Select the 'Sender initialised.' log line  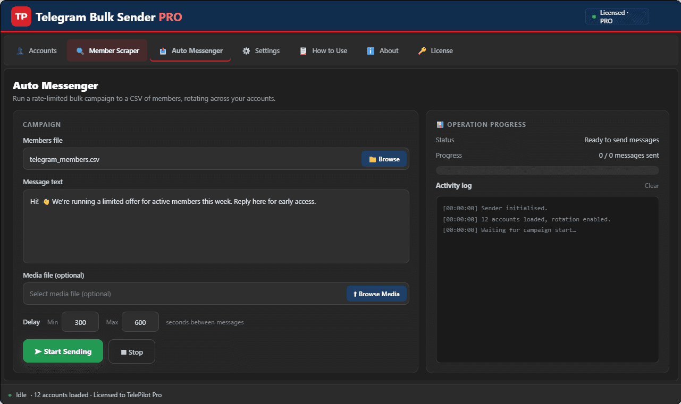[x=495, y=208]
